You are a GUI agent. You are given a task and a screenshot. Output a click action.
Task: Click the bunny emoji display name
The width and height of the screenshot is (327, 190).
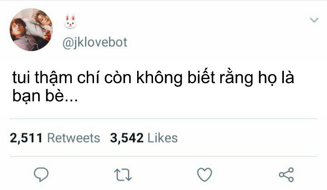(x=70, y=22)
